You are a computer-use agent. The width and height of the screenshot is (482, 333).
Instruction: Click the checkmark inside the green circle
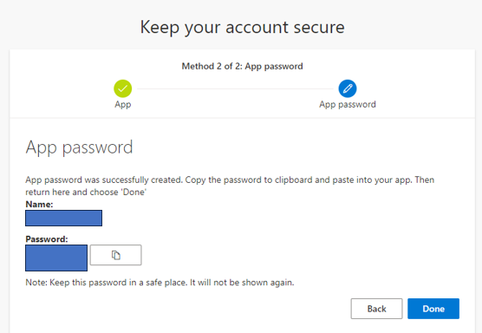click(x=122, y=88)
